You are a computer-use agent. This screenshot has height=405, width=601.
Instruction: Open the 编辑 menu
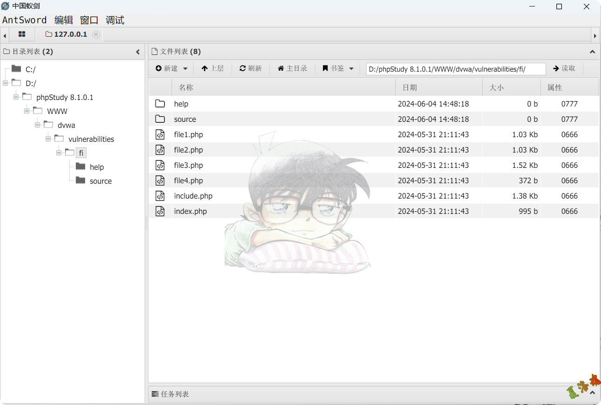(x=64, y=20)
